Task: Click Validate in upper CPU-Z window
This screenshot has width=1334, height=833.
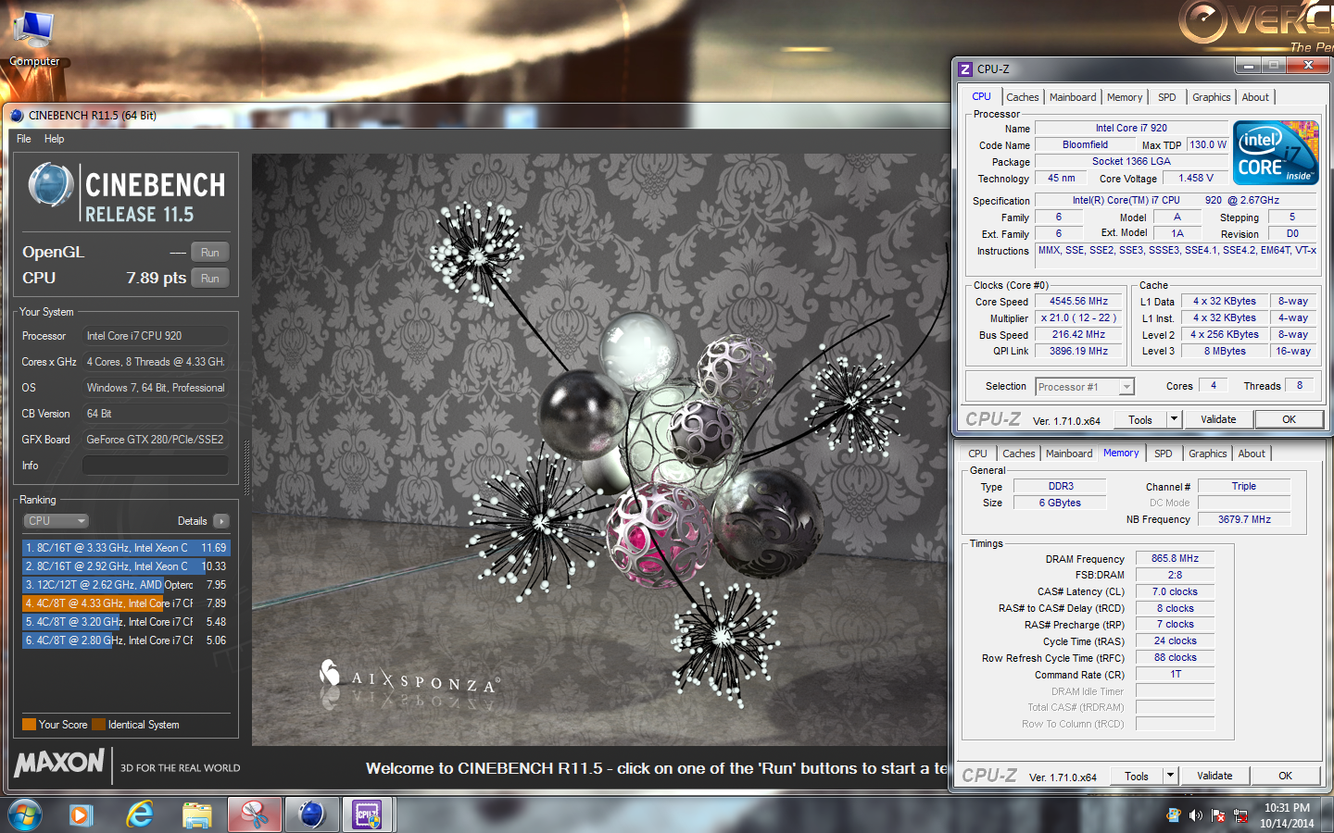Action: coord(1218,419)
